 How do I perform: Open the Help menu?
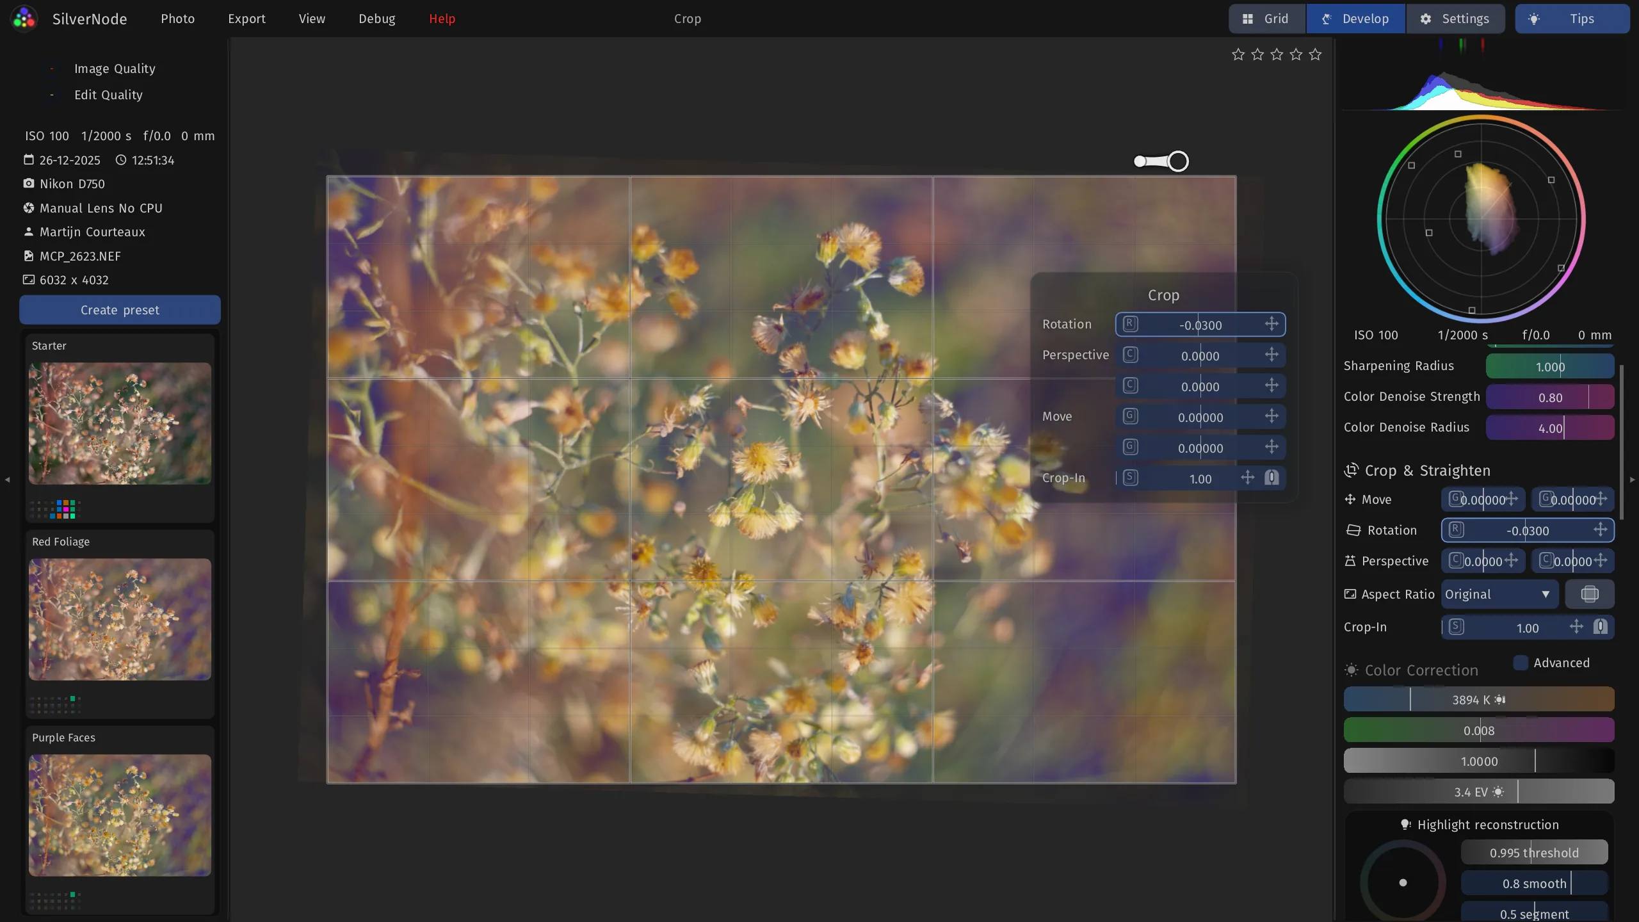coord(442,19)
